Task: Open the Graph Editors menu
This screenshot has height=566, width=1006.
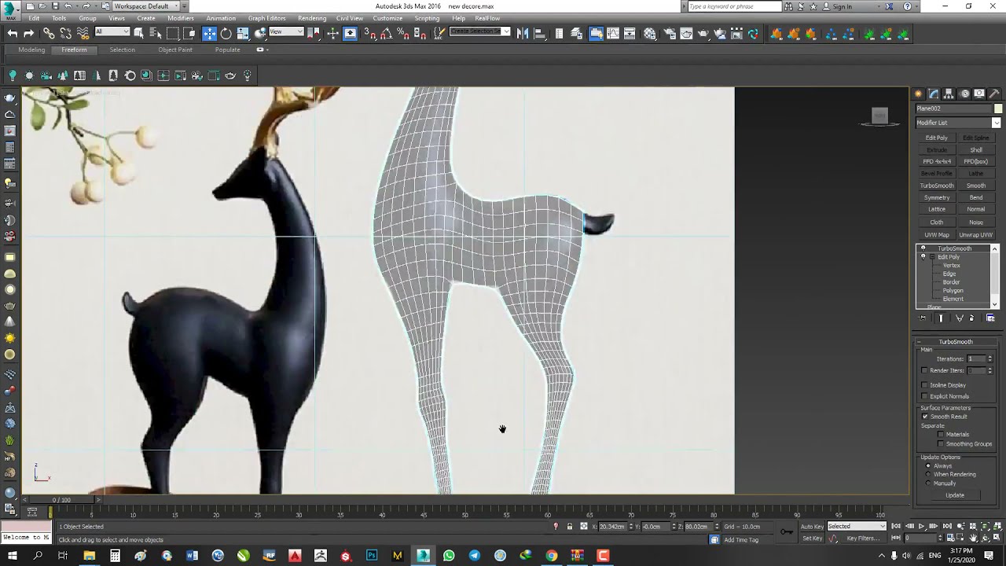Action: tap(266, 18)
